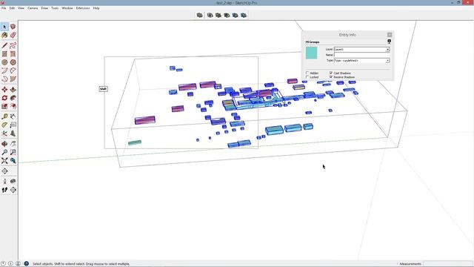
Task: Disable the Cast Shadows checkbox
Action: (x=331, y=73)
